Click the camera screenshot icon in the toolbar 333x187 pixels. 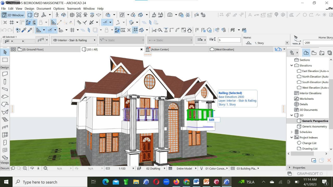click(x=170, y=15)
